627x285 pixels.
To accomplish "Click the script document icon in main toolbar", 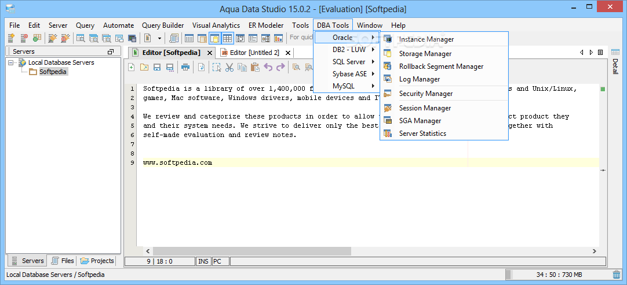I will [x=148, y=38].
